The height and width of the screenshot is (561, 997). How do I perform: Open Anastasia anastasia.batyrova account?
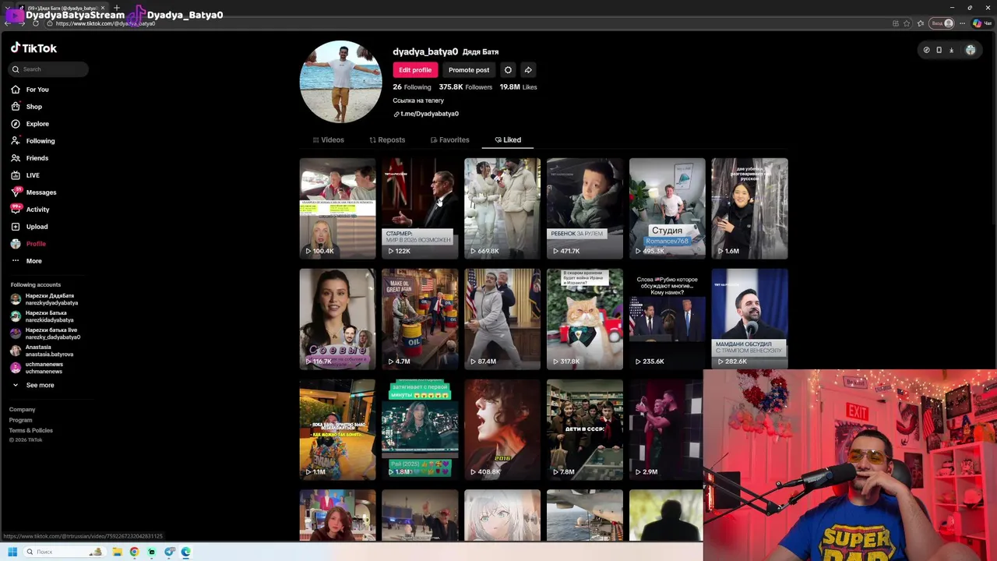click(x=42, y=351)
